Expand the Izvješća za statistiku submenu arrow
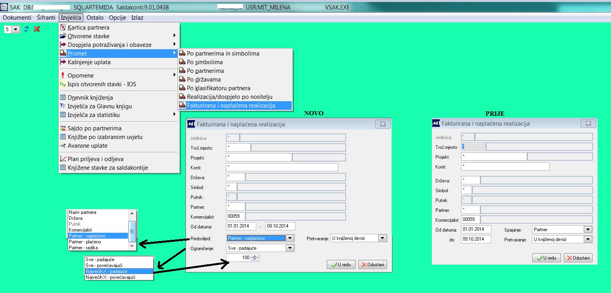 click(174, 115)
